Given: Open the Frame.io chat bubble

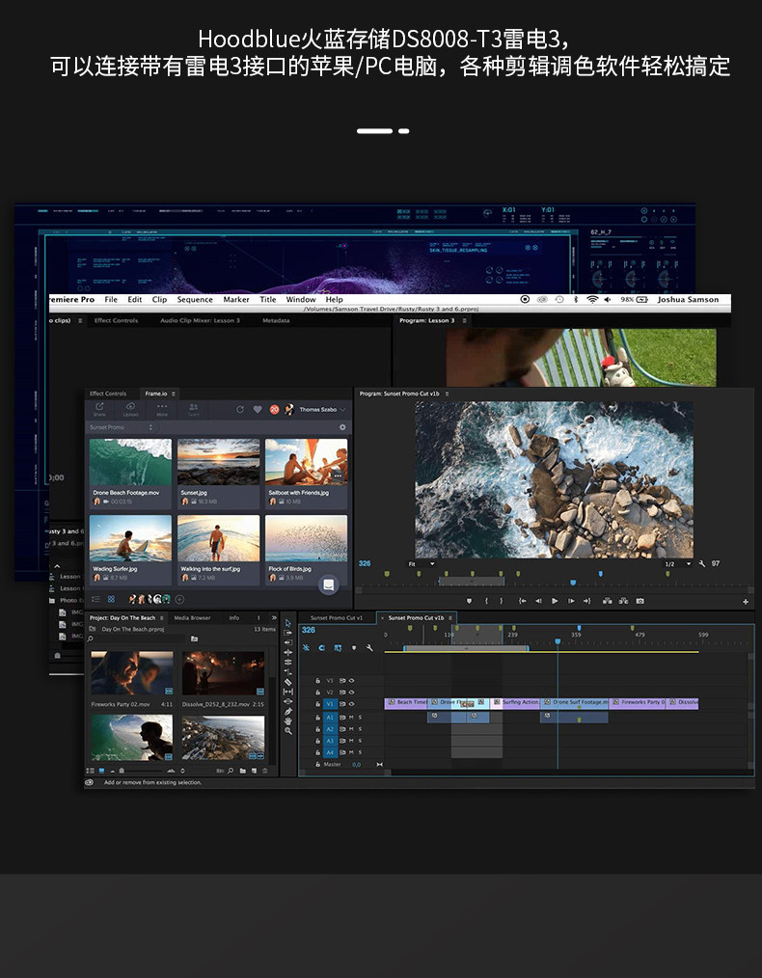Looking at the screenshot, I should pyautogui.click(x=329, y=584).
